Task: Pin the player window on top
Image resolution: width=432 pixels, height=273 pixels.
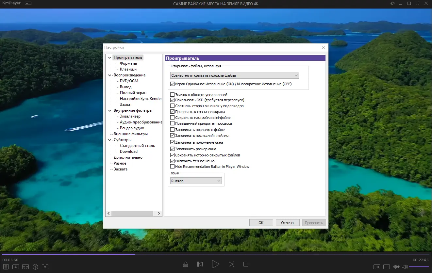Action: pyautogui.click(x=392, y=3)
